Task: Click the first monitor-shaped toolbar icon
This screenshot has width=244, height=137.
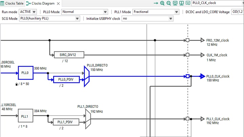Action: [175, 3]
